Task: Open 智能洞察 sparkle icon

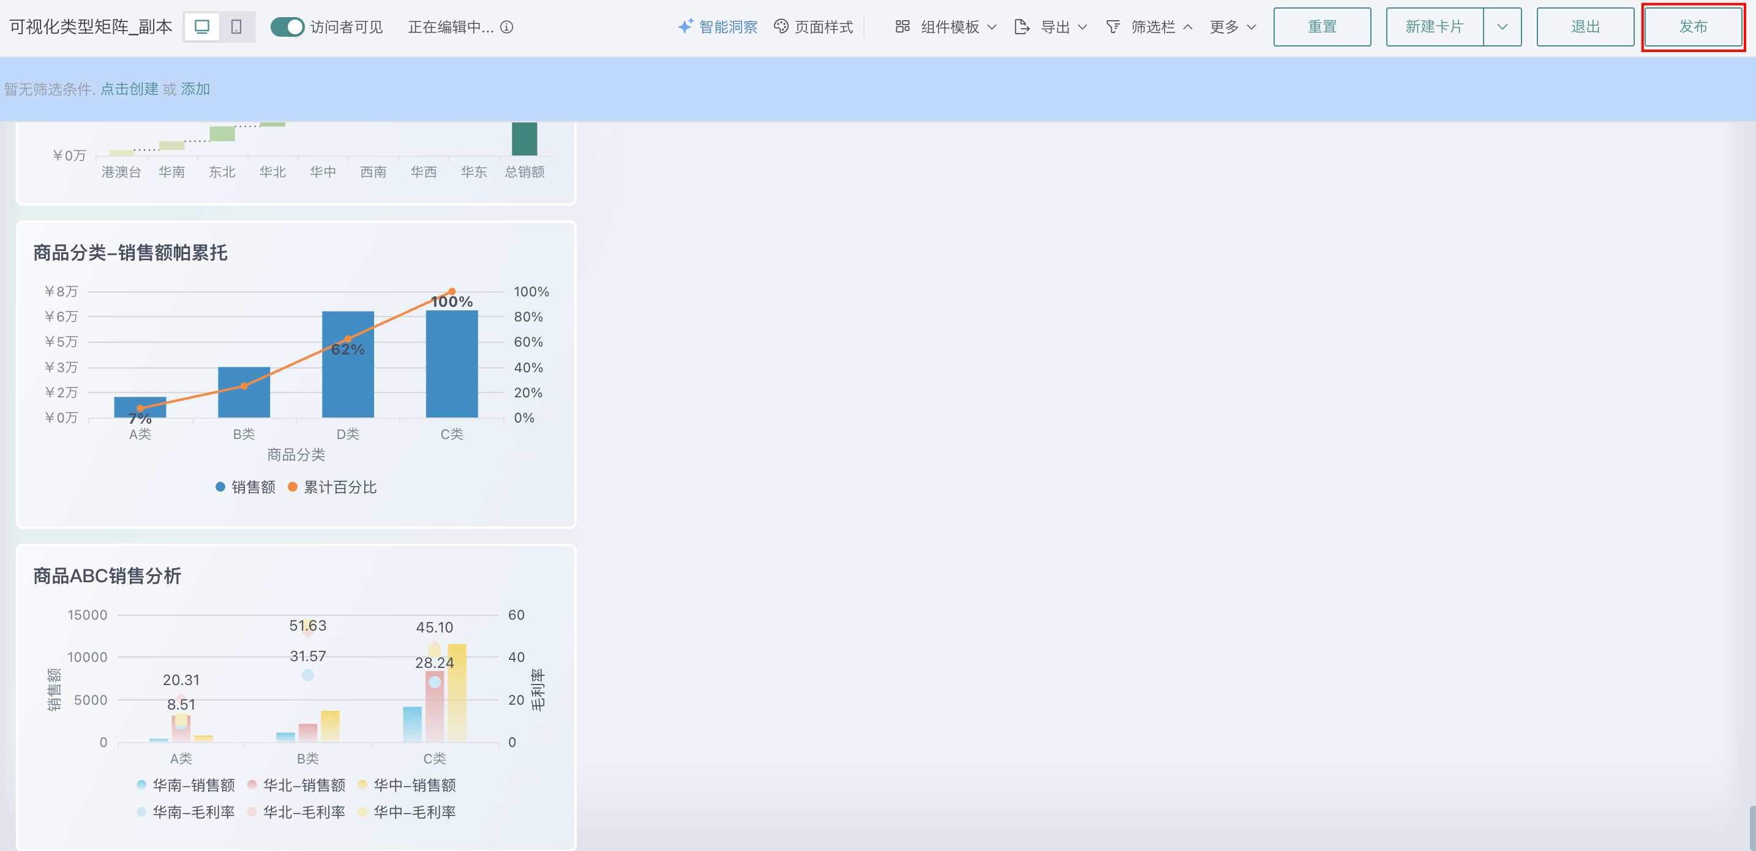Action: pyautogui.click(x=685, y=26)
